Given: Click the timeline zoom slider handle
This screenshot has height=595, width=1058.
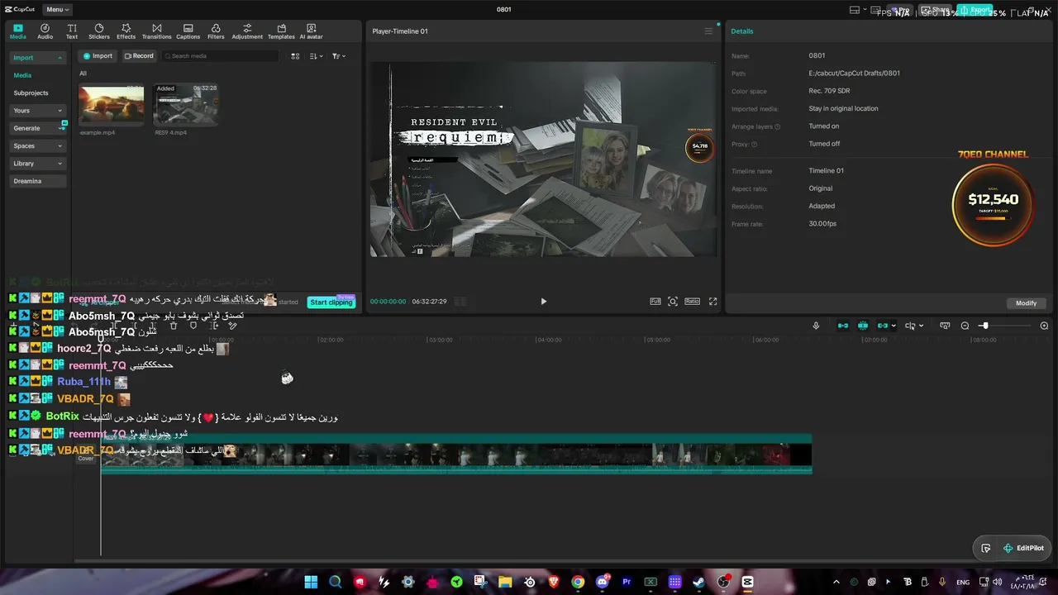Looking at the screenshot, I should tap(984, 326).
